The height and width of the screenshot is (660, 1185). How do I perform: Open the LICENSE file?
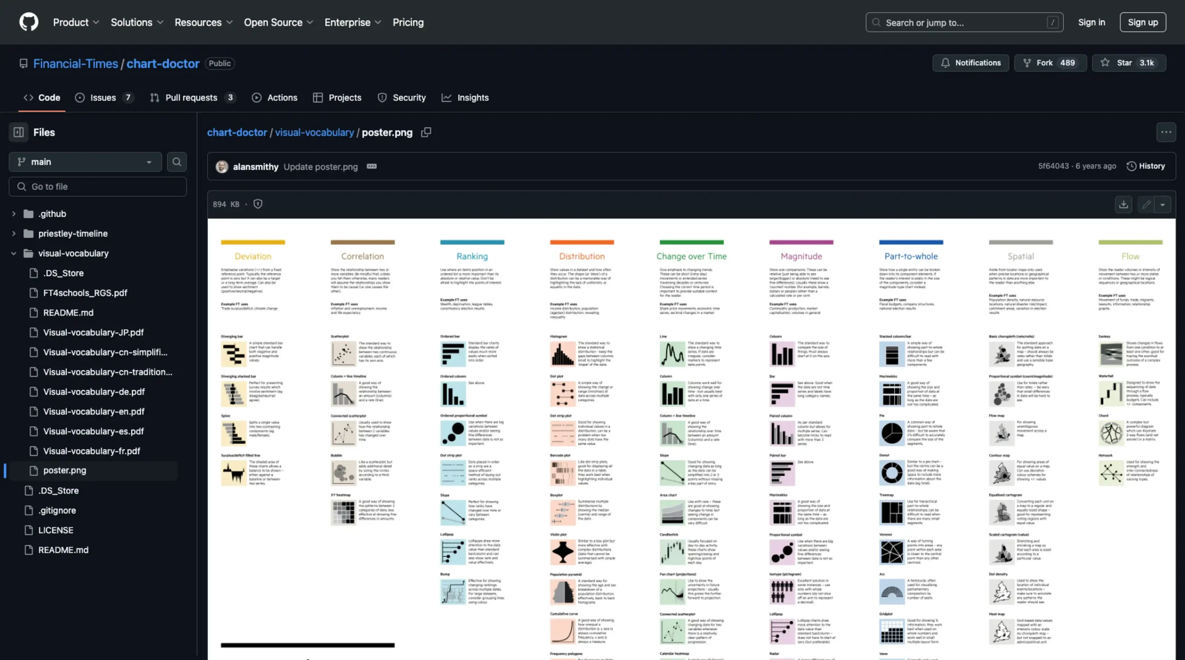(56, 530)
